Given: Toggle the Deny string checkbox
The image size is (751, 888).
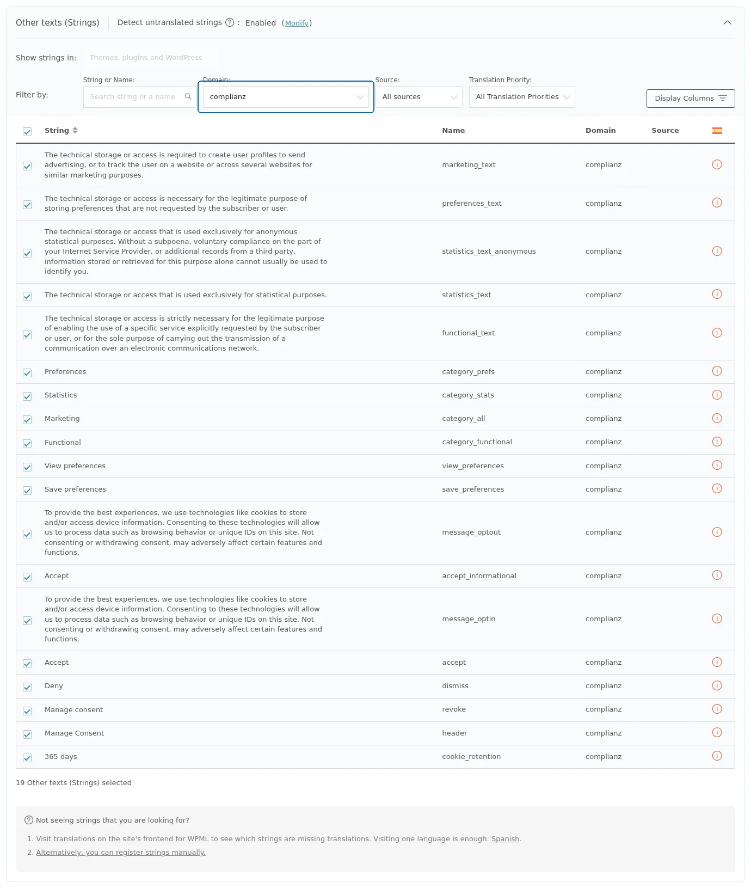Looking at the screenshot, I should click(x=27, y=687).
